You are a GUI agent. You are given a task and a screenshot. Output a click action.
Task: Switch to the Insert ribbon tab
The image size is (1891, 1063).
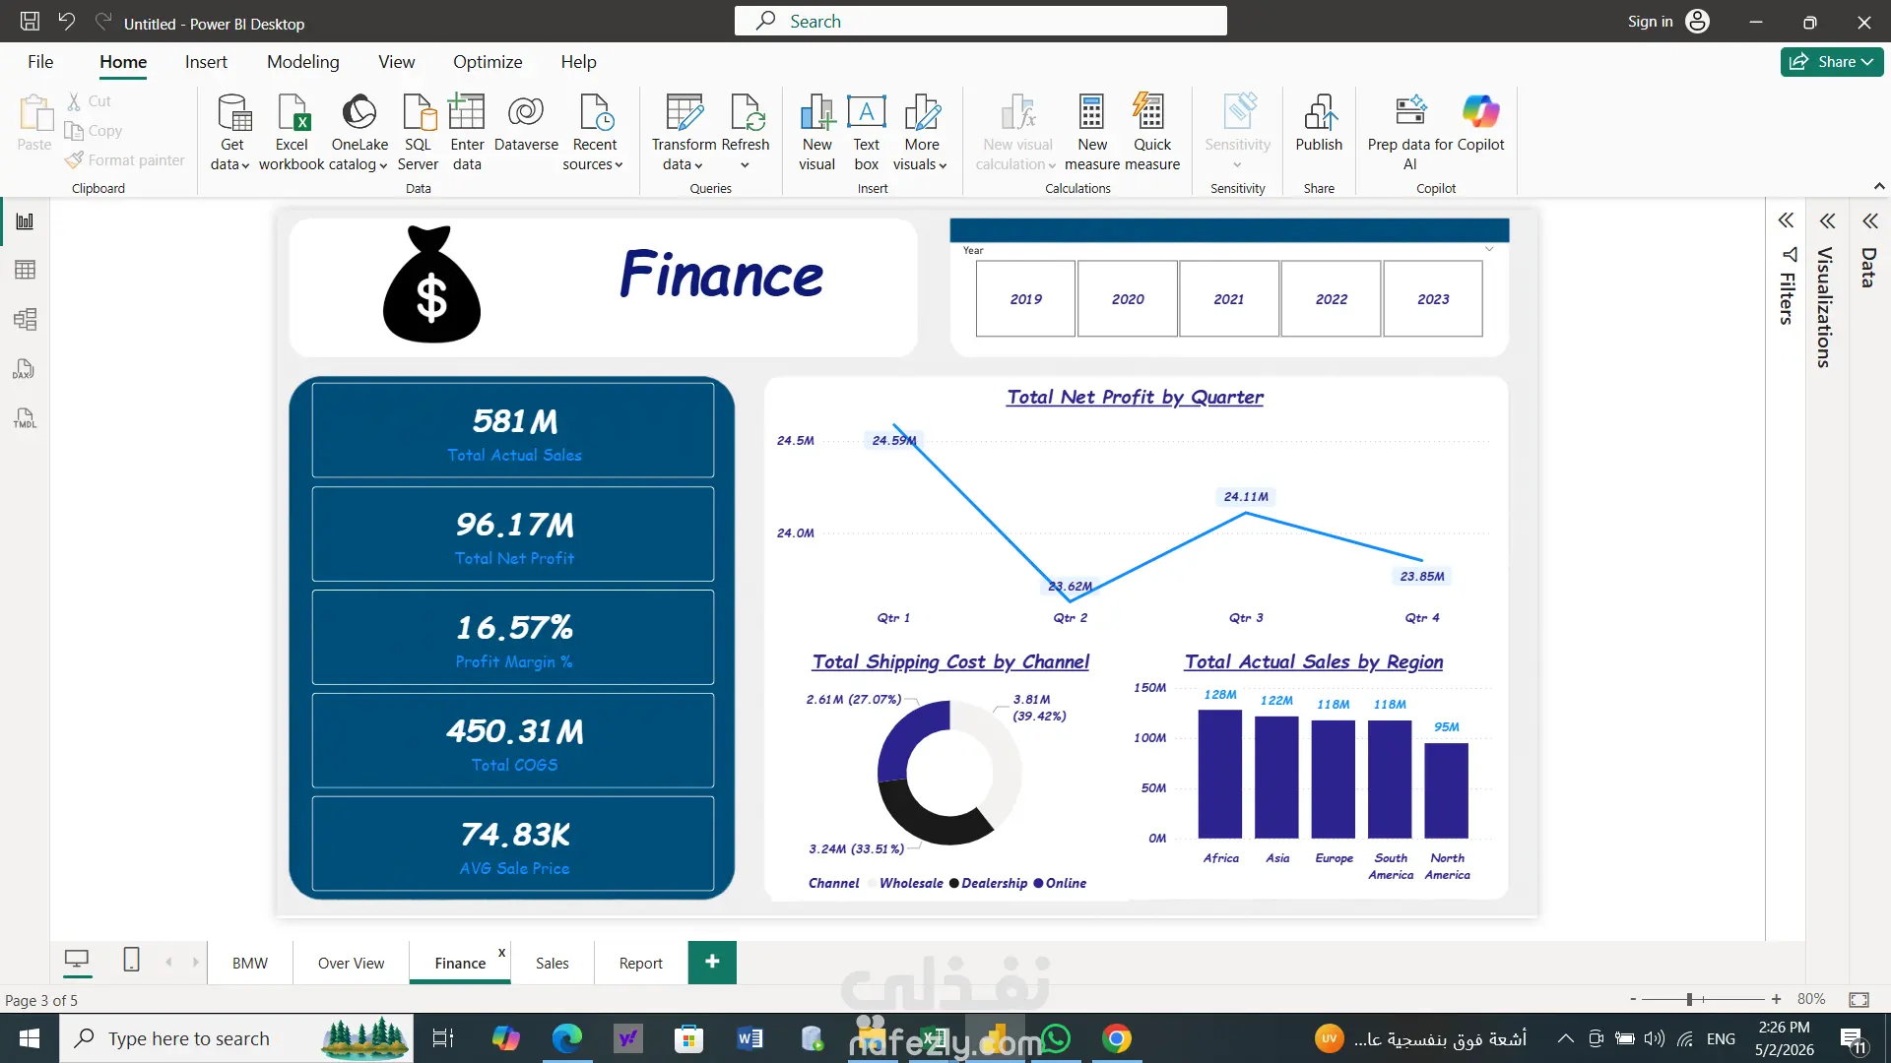coord(206,62)
